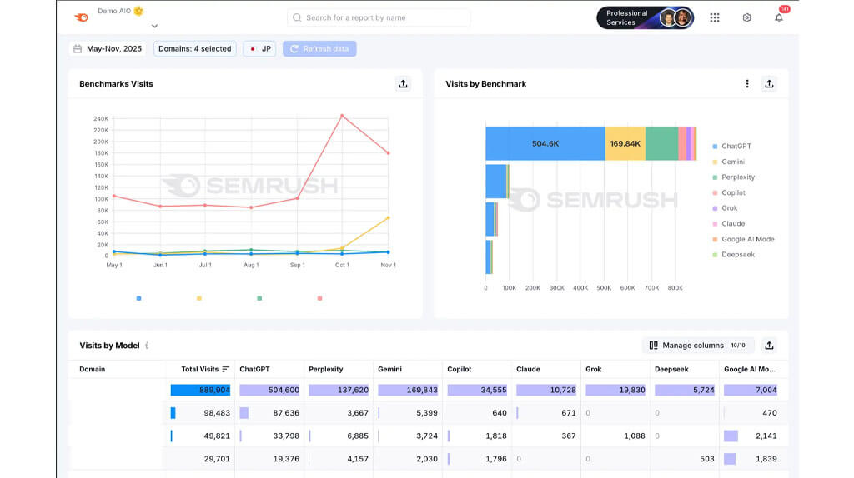The height and width of the screenshot is (478, 854).
Task: Export the Visits by Model table
Action: [769, 345]
